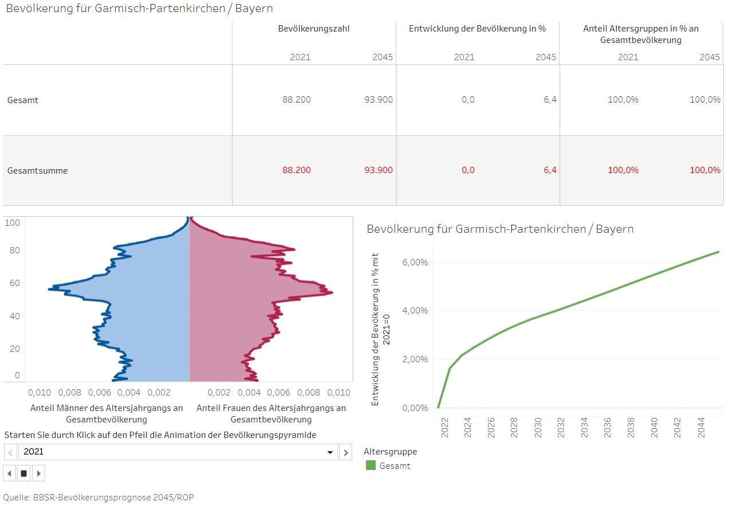The image size is (733, 505).
Task: Select the red 6,4 value in Gesamtsumme row
Action: 550,170
